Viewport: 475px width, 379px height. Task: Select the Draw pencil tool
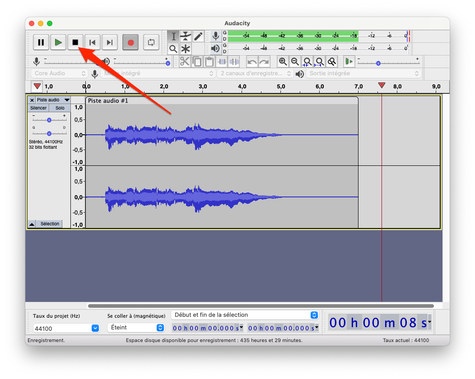pyautogui.click(x=198, y=36)
